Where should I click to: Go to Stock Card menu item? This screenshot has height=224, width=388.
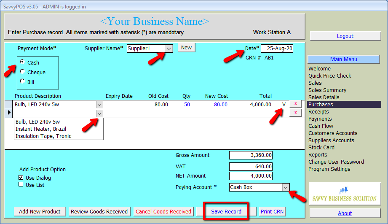[x=321, y=147]
